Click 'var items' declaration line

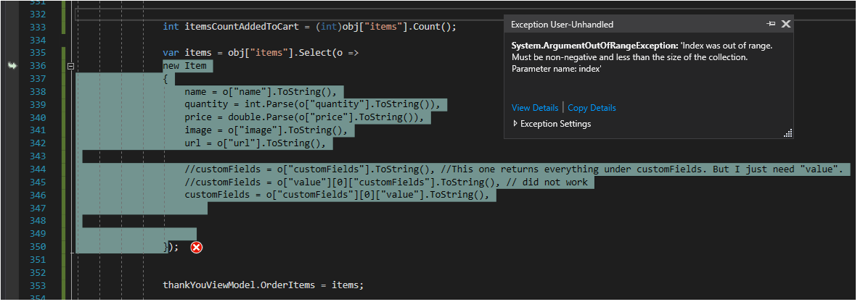click(261, 53)
